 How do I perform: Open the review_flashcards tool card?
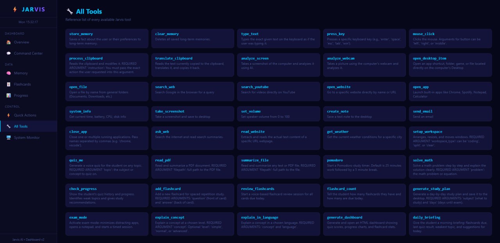tap(279, 195)
